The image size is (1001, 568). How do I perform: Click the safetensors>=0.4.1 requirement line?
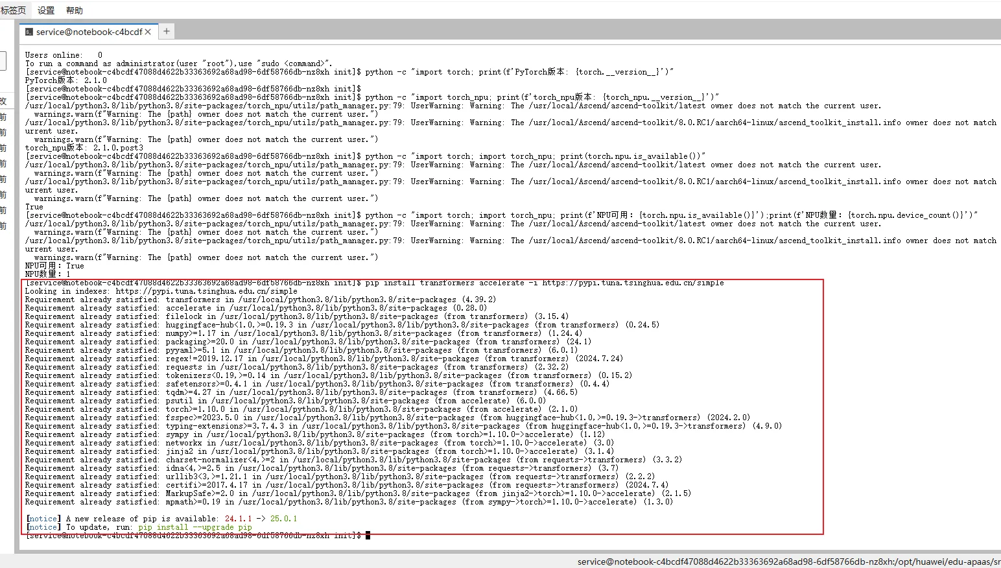pos(318,384)
